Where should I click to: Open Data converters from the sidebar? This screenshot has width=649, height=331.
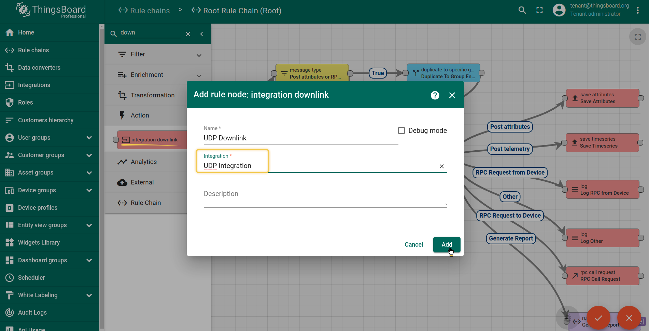tap(39, 67)
